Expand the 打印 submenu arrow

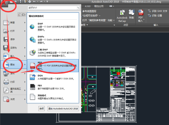pos(25,82)
